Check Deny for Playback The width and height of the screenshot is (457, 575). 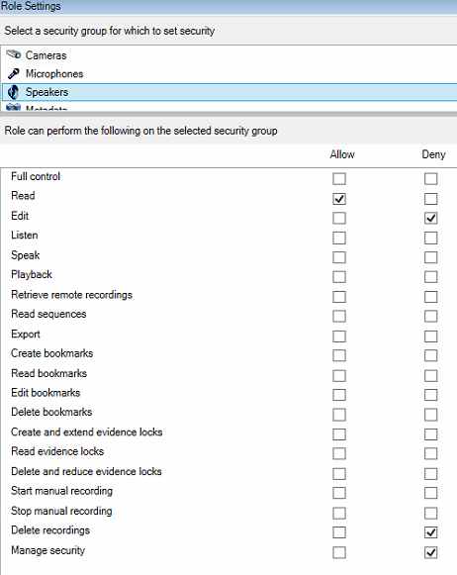pyautogui.click(x=430, y=277)
